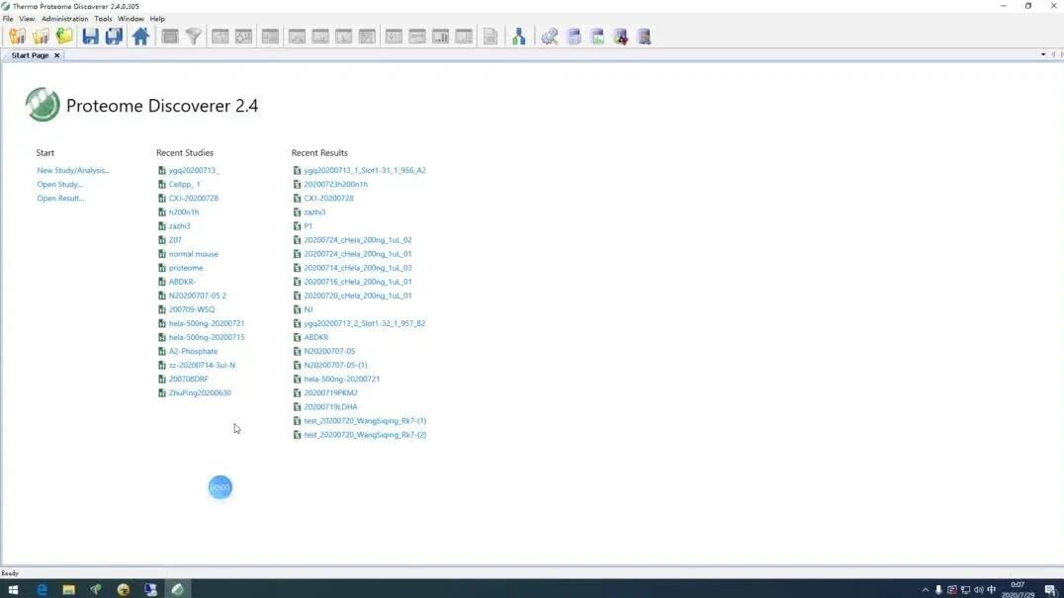Open recent study hela-500ng-20200715

207,337
